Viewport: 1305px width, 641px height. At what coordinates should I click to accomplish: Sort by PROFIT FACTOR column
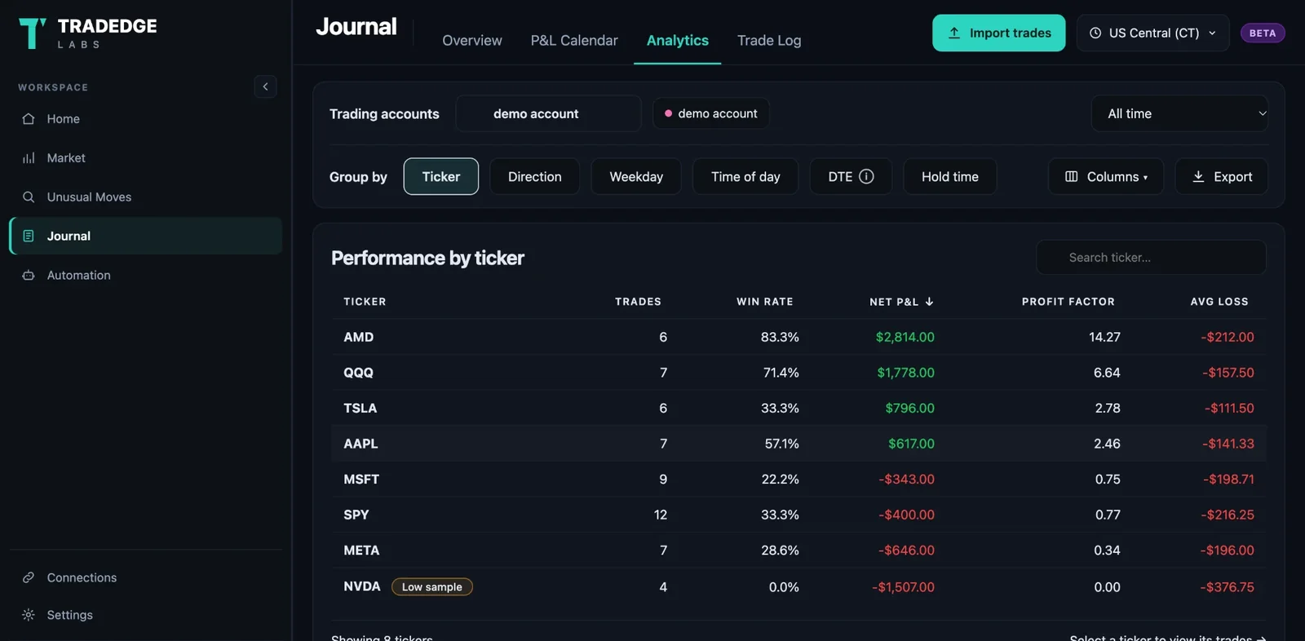pyautogui.click(x=1068, y=302)
